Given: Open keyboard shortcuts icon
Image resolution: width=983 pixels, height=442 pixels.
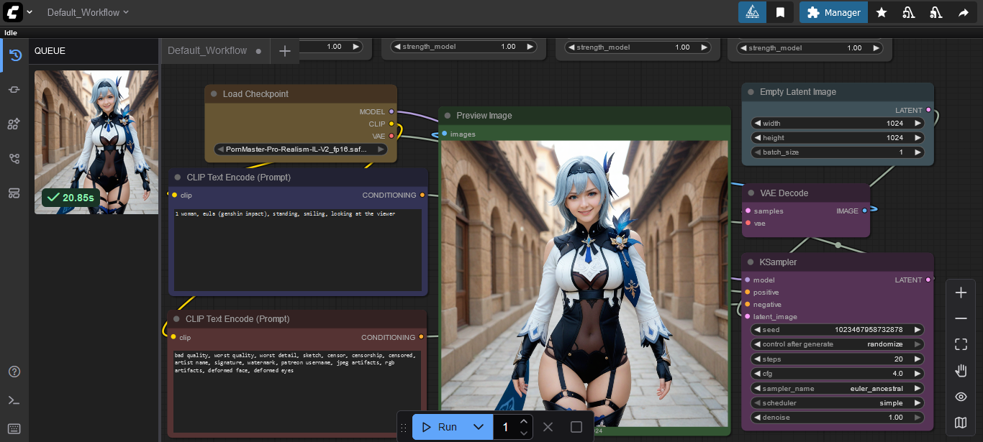Looking at the screenshot, I should (x=14, y=429).
